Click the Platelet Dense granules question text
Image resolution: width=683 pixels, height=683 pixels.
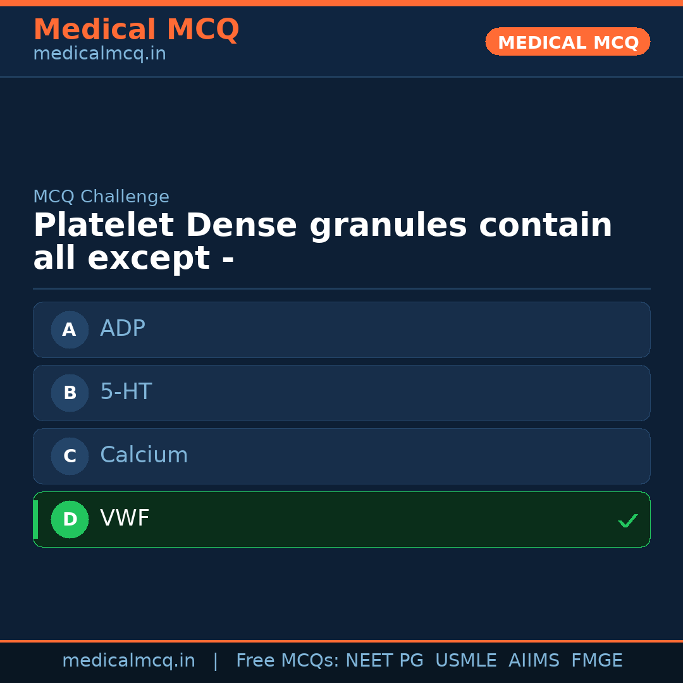point(323,242)
